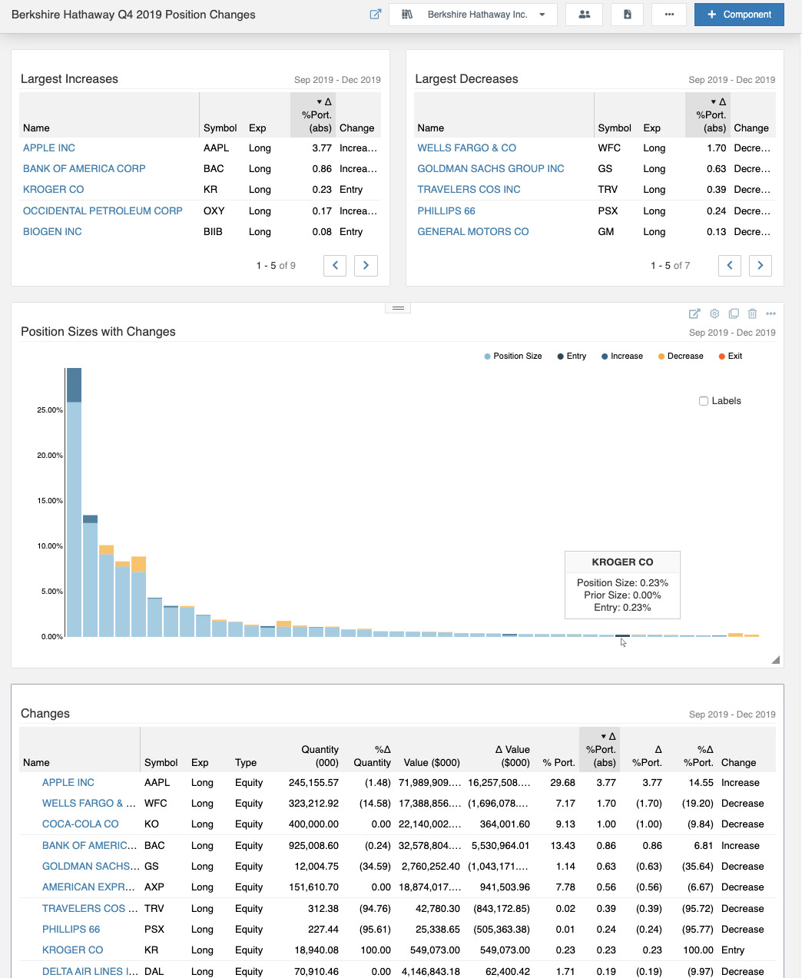Open BANK OF AMERICA CORP link
The width and height of the screenshot is (802, 978).
click(x=85, y=169)
